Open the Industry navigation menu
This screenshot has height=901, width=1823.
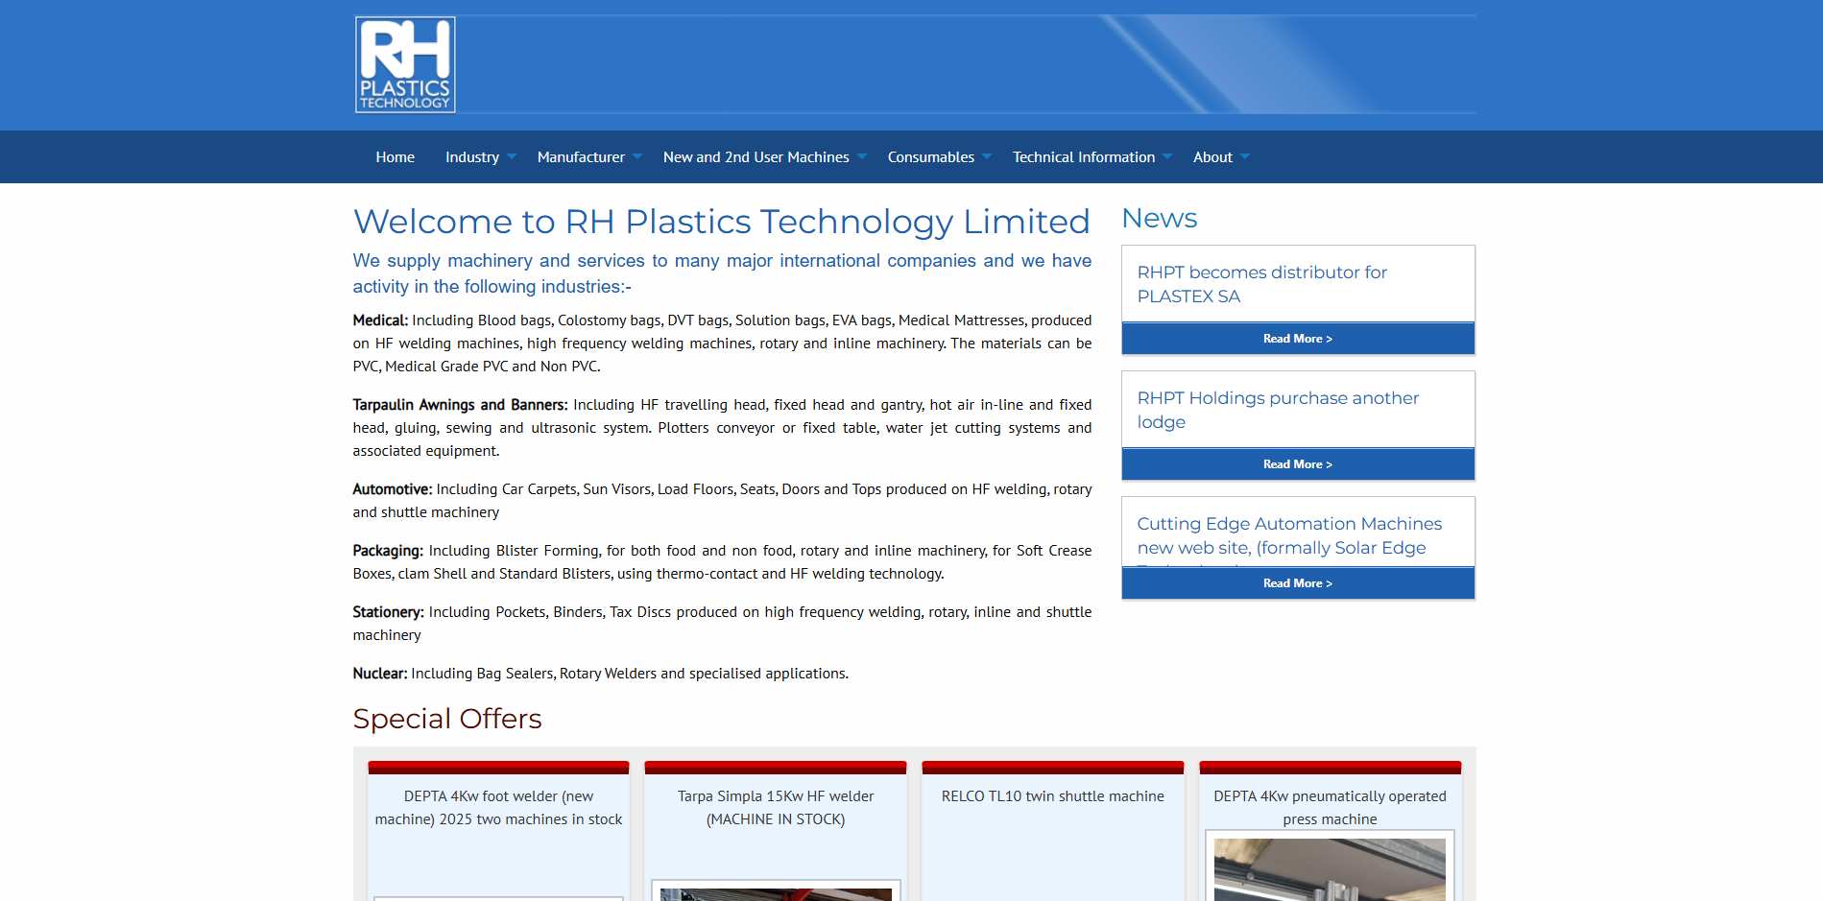471,157
